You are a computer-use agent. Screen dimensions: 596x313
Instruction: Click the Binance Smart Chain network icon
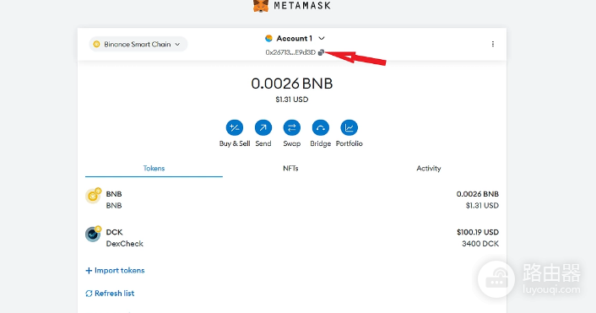pos(96,45)
